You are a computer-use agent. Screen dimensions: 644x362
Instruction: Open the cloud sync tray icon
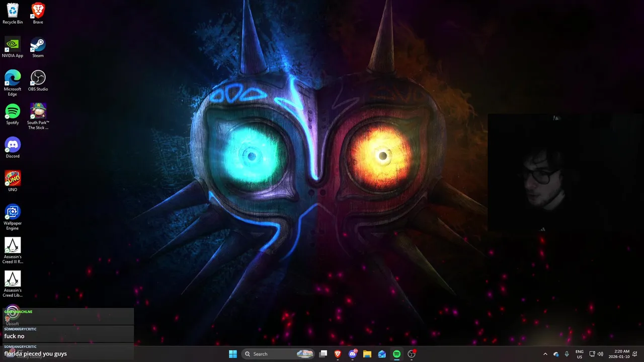tap(556, 354)
